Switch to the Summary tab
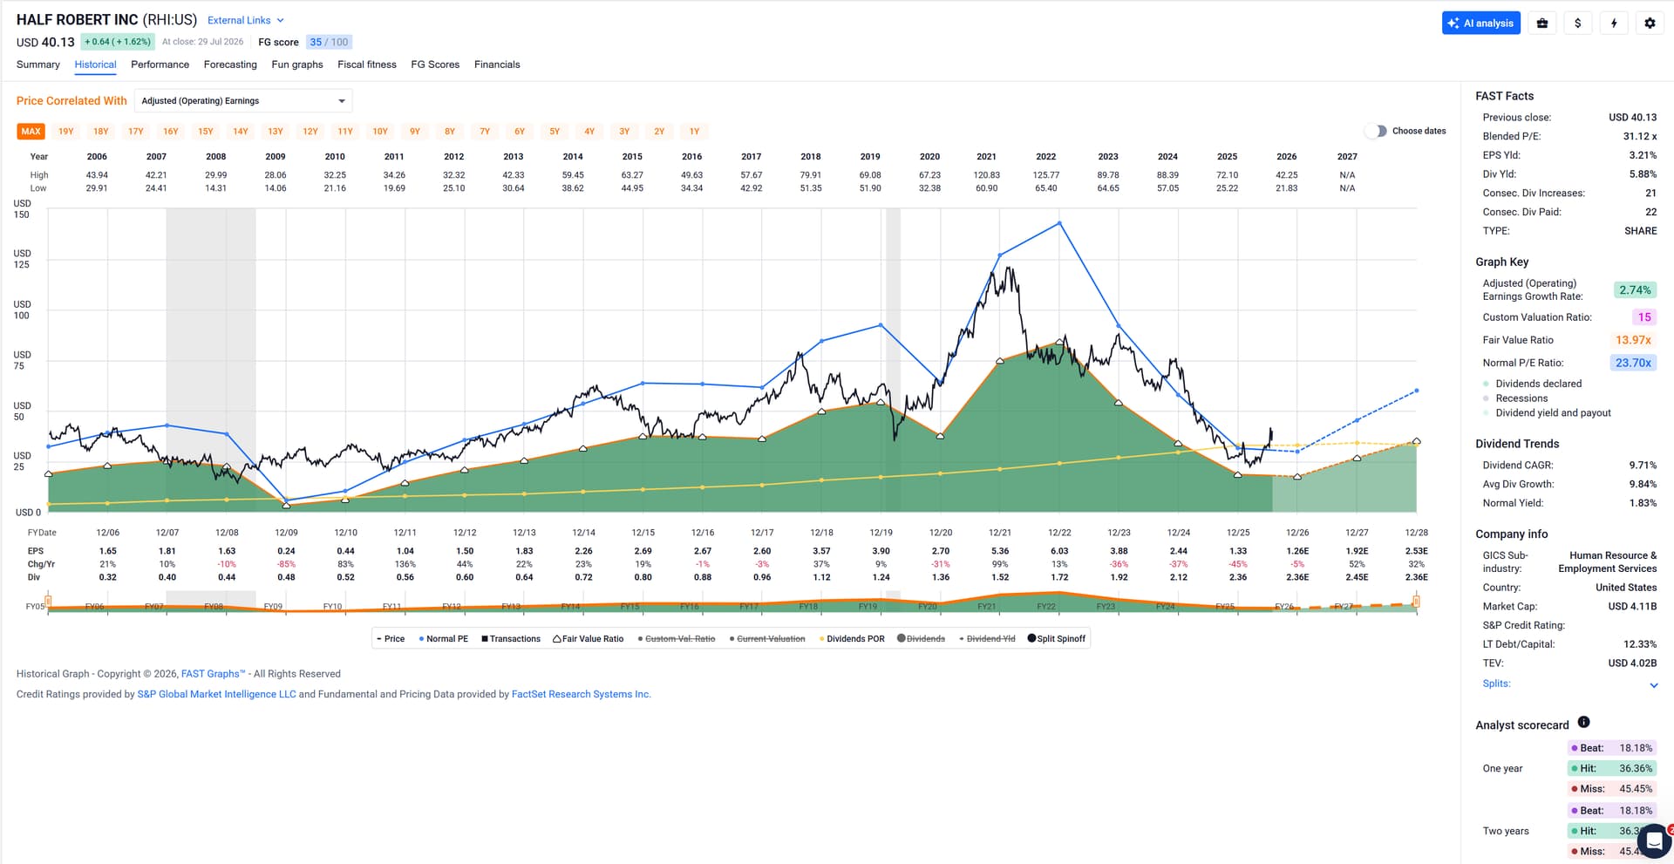 pos(38,65)
